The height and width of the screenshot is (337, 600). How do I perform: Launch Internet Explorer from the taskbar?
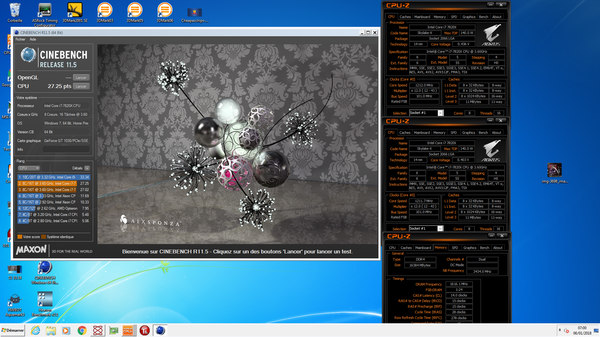point(36,330)
